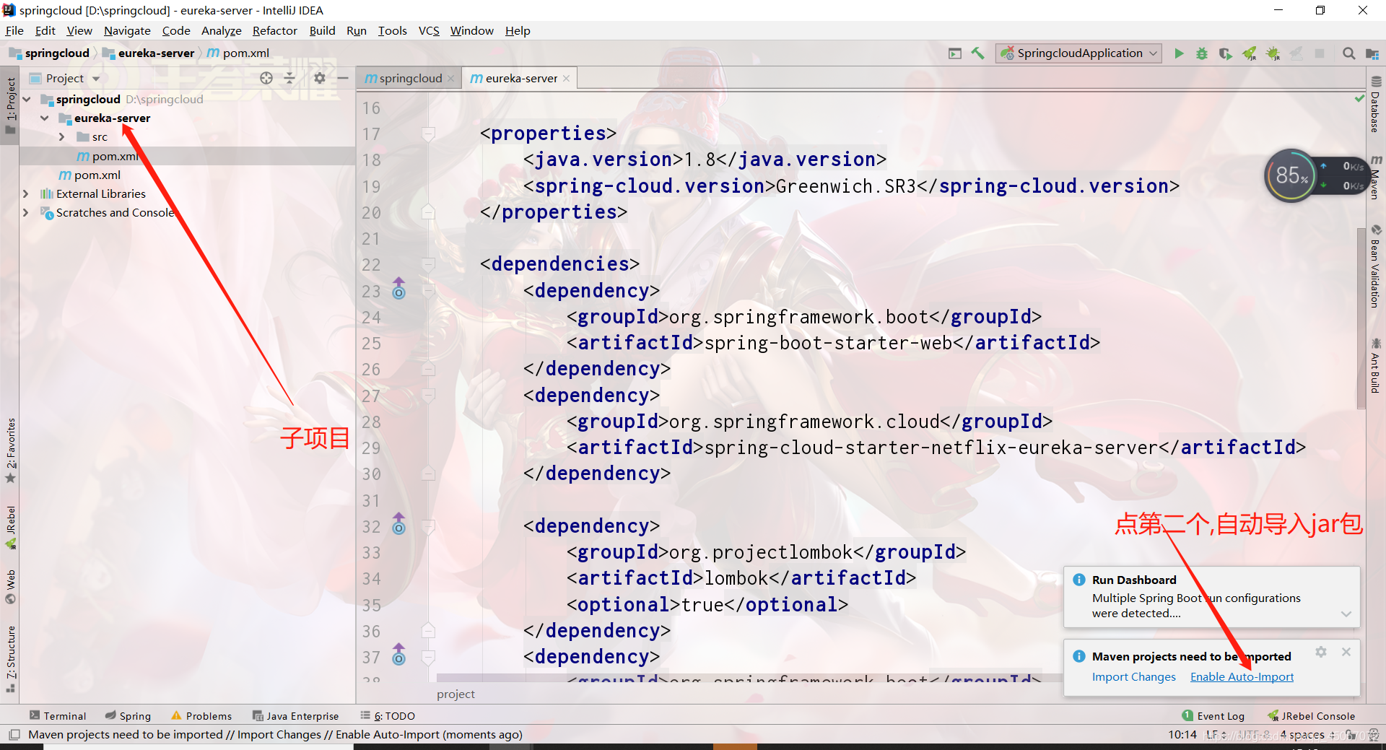Open the File menu

(14, 30)
